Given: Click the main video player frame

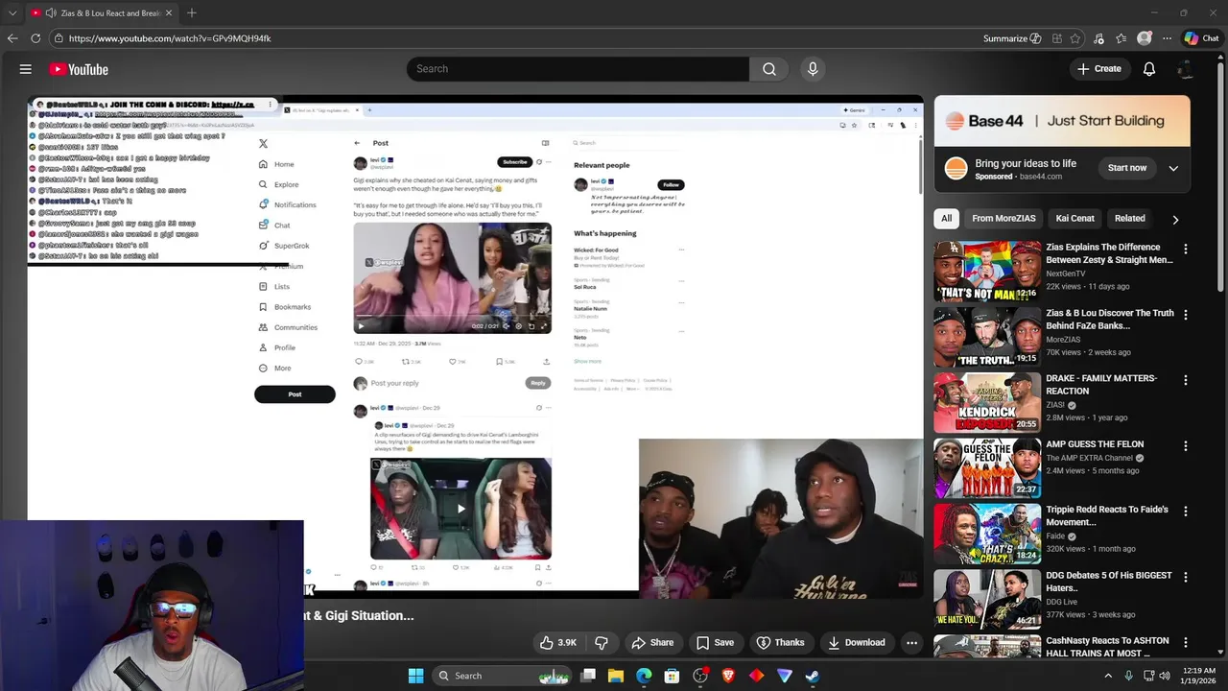Looking at the screenshot, I should coord(475,345).
